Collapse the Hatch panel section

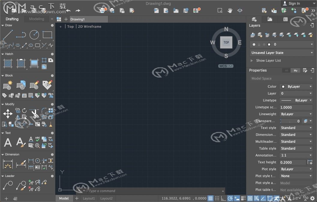3,54
